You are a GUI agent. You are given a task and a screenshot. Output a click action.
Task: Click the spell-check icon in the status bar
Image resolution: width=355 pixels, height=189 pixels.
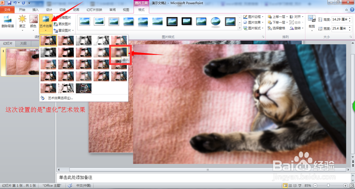70,185
